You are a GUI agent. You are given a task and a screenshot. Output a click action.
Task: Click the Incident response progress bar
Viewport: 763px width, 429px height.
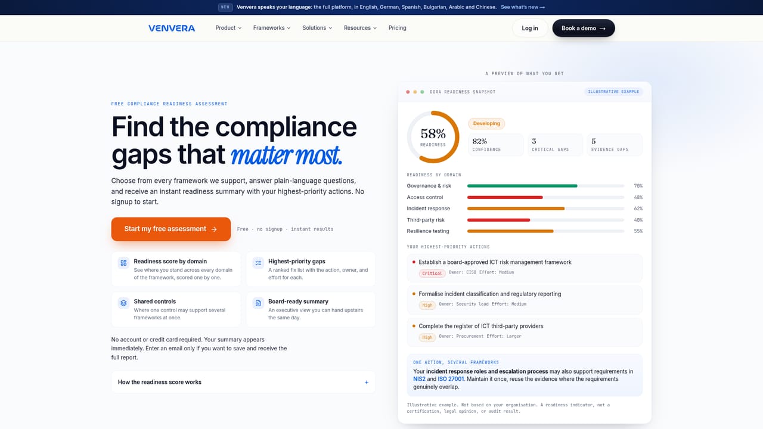point(545,209)
